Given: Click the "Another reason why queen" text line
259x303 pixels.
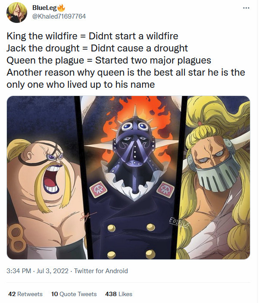Looking at the screenshot, I should [126, 72].
